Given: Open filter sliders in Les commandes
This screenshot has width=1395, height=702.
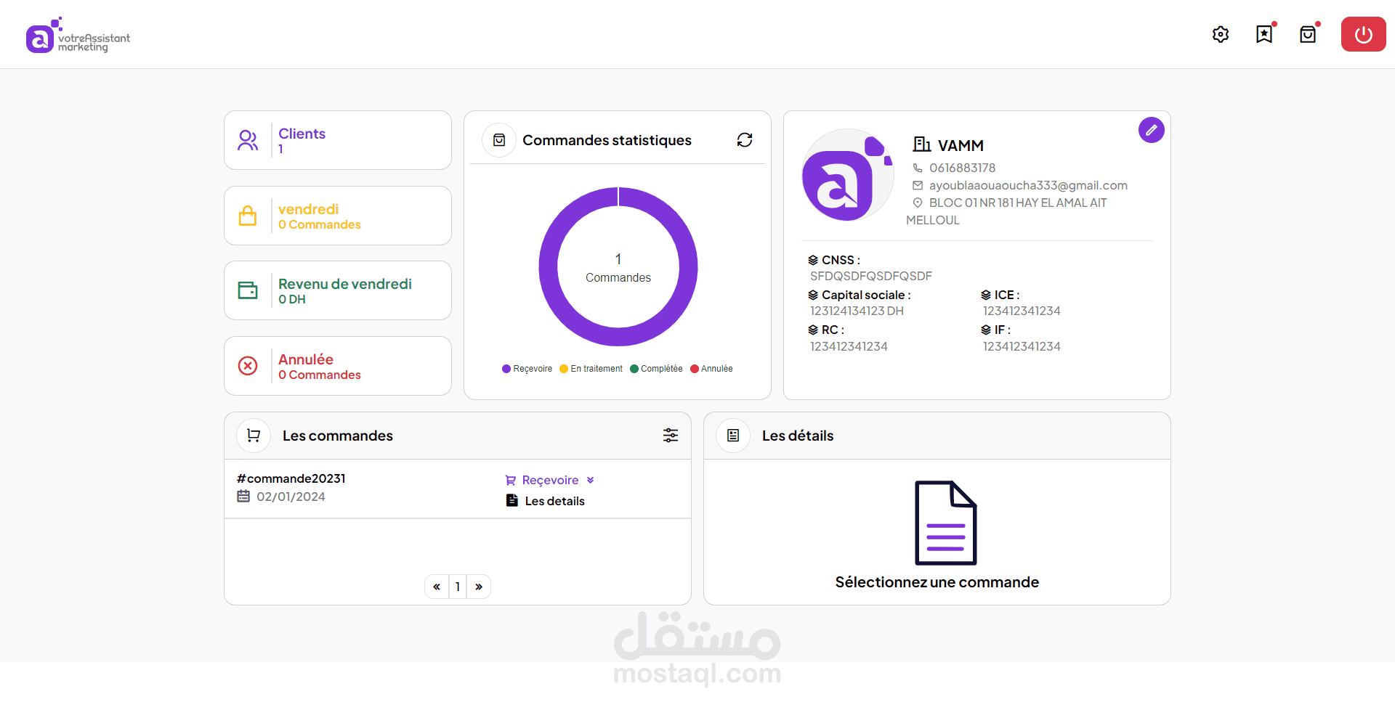Looking at the screenshot, I should [x=671, y=435].
